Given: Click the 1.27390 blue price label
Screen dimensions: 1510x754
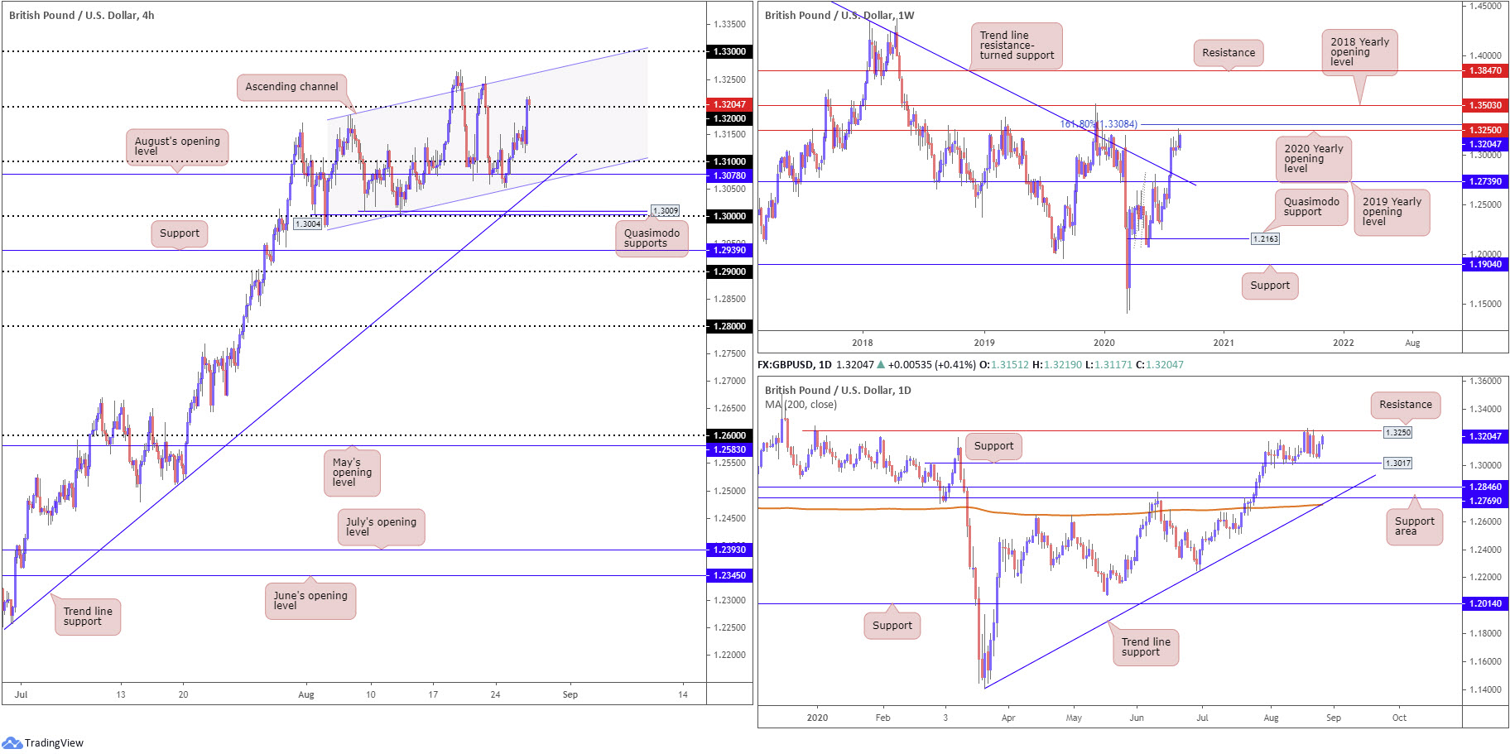Looking at the screenshot, I should pos(1485,181).
